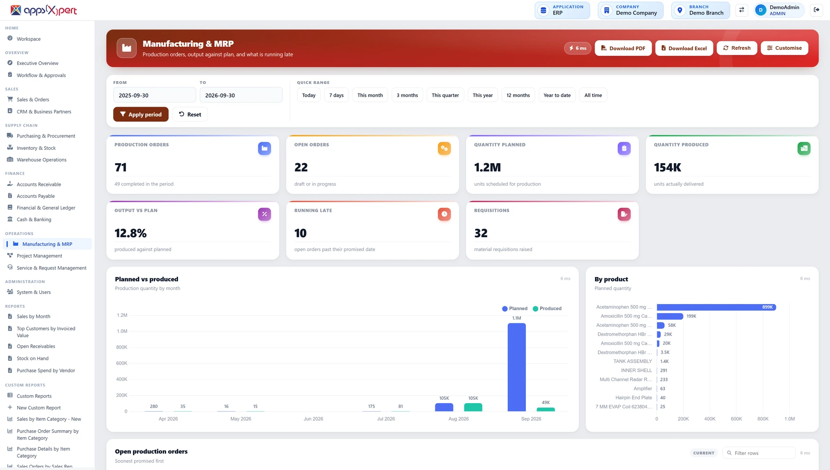
Task: Select Project Management in sidebar
Action: [39, 256]
